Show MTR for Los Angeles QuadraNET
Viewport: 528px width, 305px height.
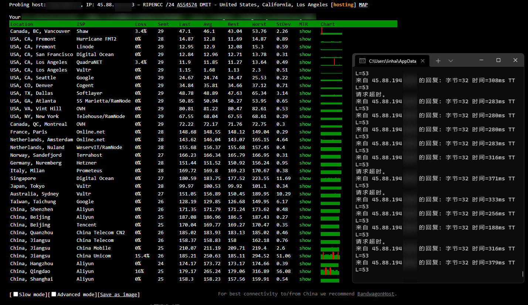[305, 62]
